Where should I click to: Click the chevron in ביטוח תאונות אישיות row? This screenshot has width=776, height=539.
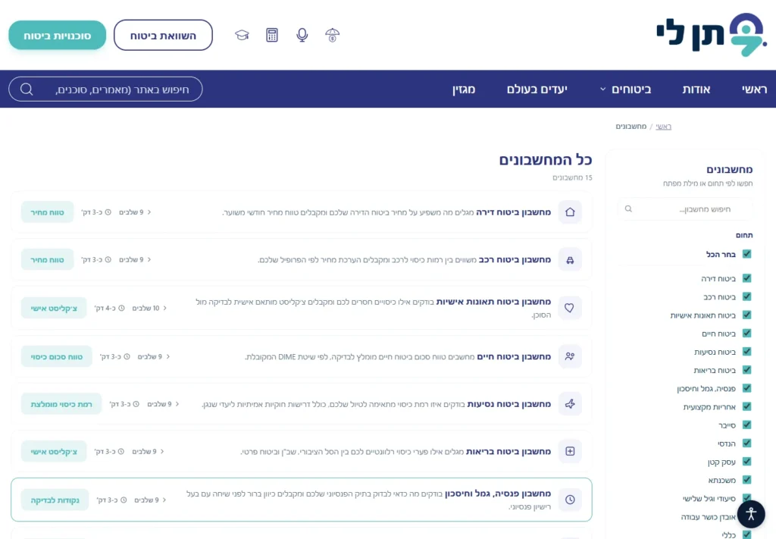pyautogui.click(x=164, y=308)
